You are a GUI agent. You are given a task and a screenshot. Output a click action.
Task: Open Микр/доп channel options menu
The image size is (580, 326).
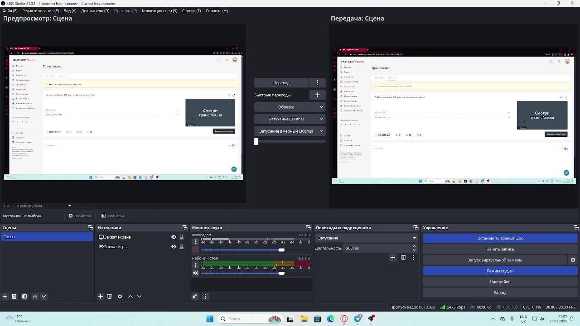[196, 242]
